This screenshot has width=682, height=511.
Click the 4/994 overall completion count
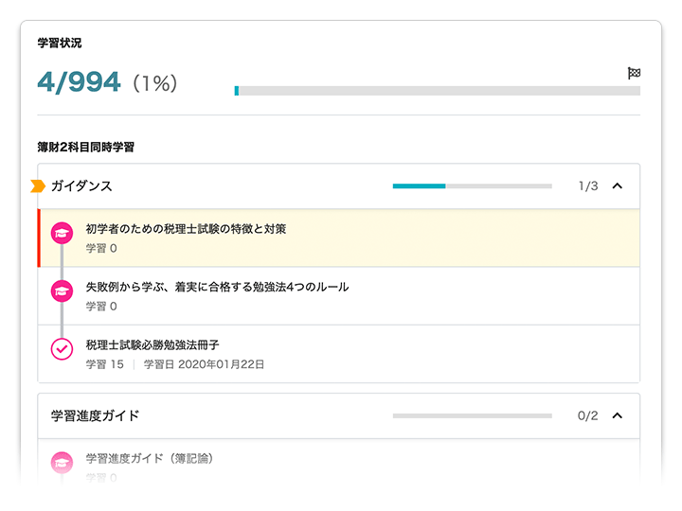79,82
